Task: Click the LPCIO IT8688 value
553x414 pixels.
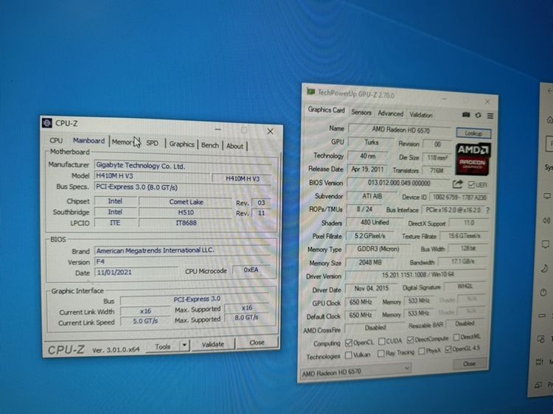Action: tap(186, 223)
